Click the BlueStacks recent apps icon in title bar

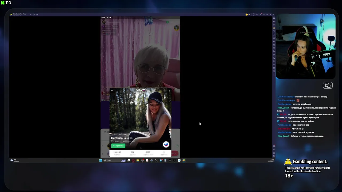pyautogui.click(x=37, y=14)
